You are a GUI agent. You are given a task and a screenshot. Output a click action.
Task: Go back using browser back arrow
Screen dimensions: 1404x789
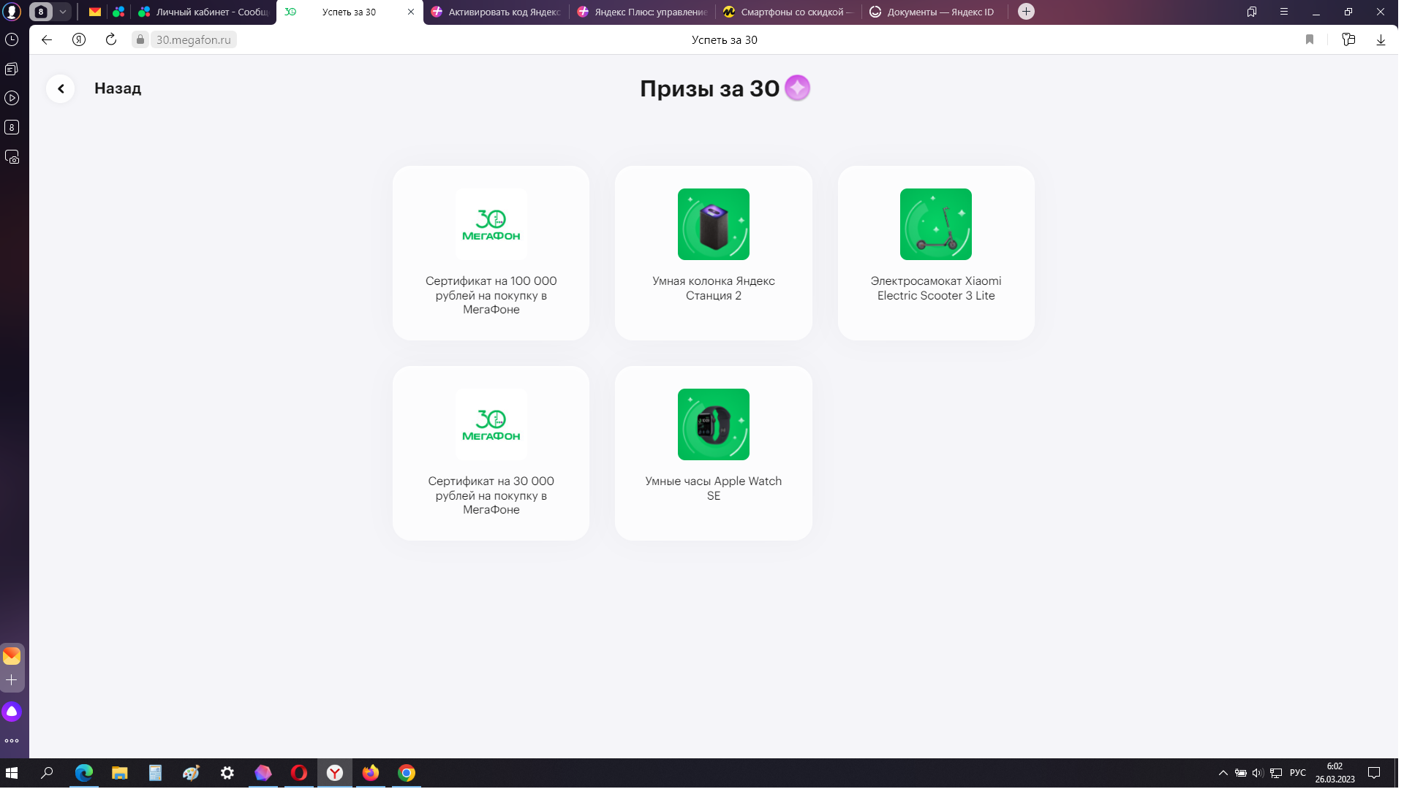tap(47, 40)
